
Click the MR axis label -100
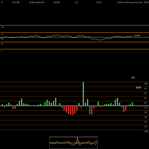point(146,131)
